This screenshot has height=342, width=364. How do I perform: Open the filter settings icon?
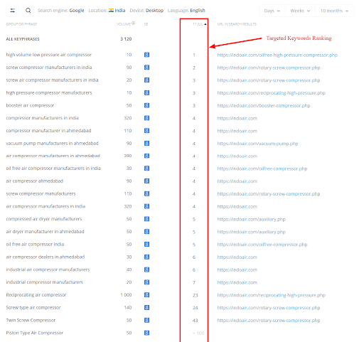tap(12, 11)
